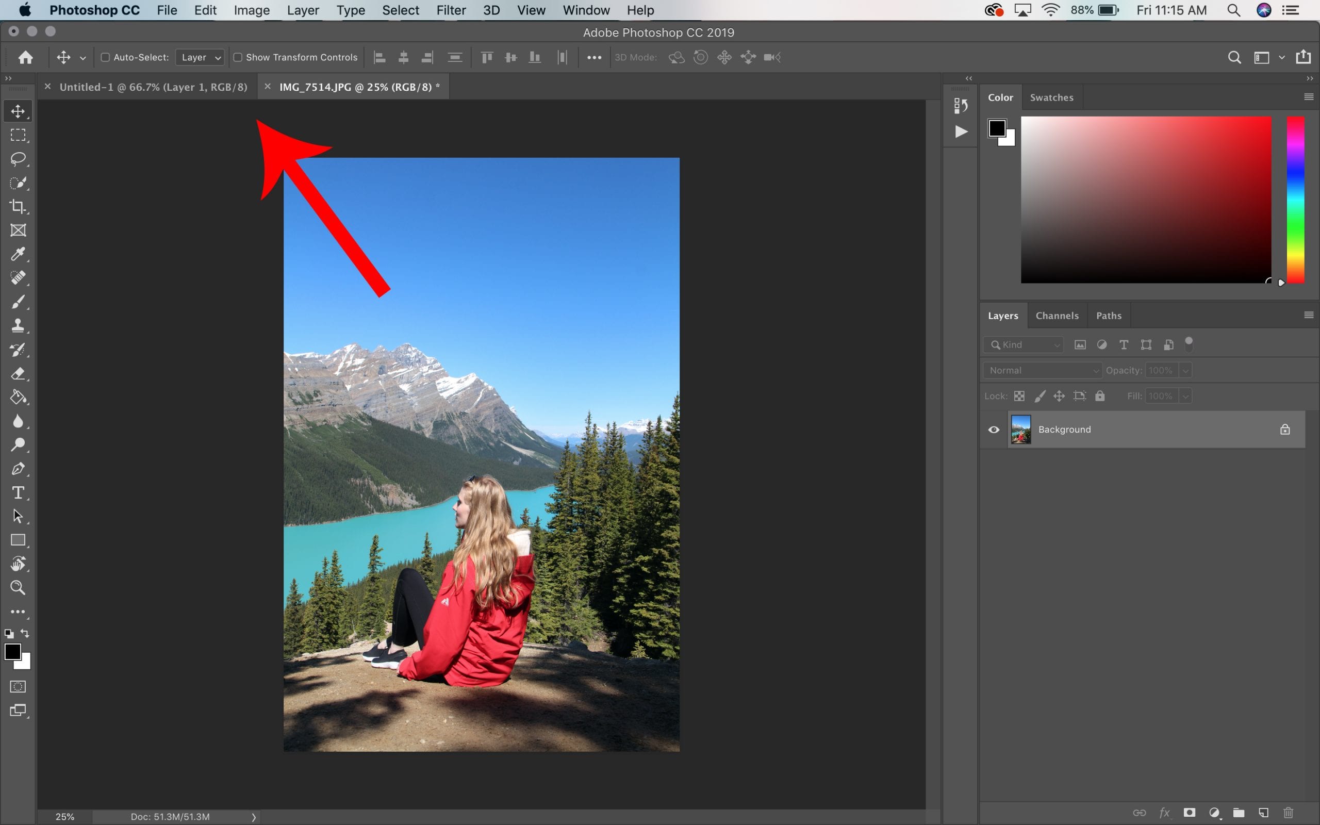Click the hue slider strip
Image resolution: width=1320 pixels, height=825 pixels.
pos(1296,200)
